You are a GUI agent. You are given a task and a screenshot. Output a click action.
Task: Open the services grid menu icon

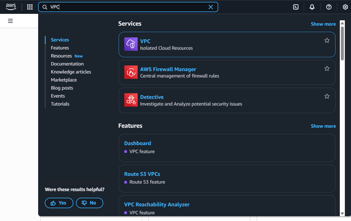[30, 7]
